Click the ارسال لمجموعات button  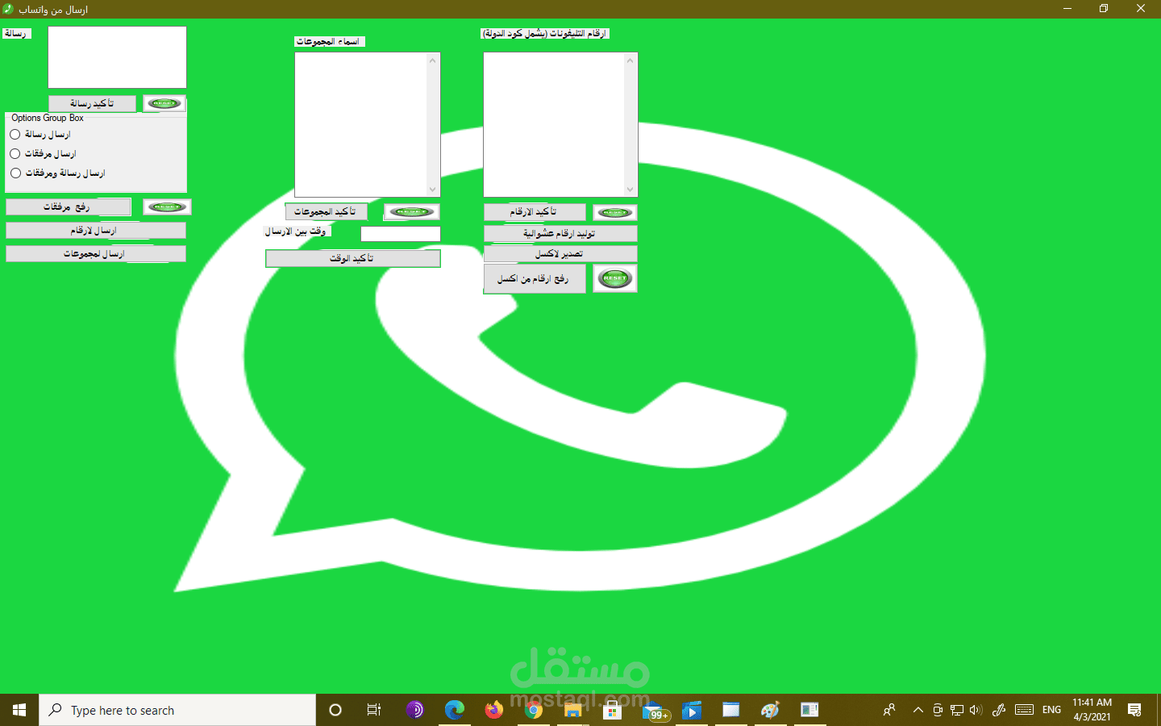(95, 254)
